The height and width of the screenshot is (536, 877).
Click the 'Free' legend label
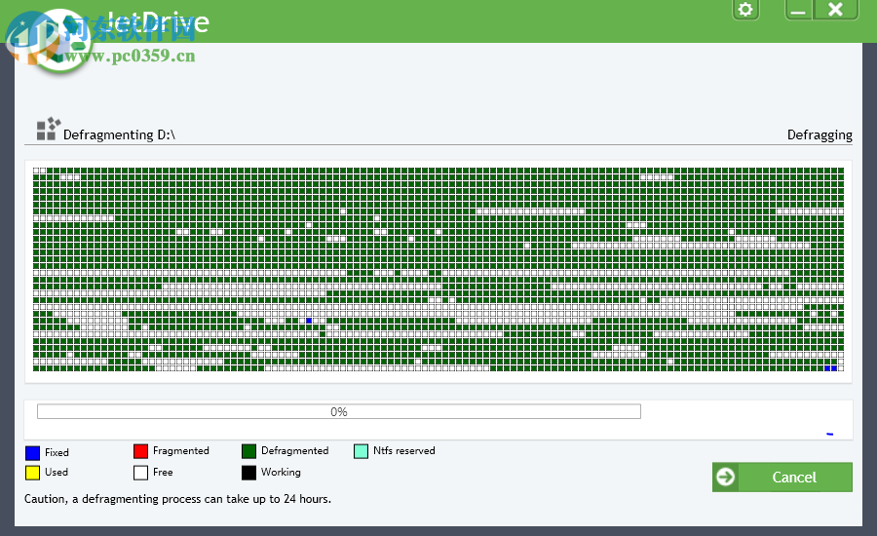[163, 472]
